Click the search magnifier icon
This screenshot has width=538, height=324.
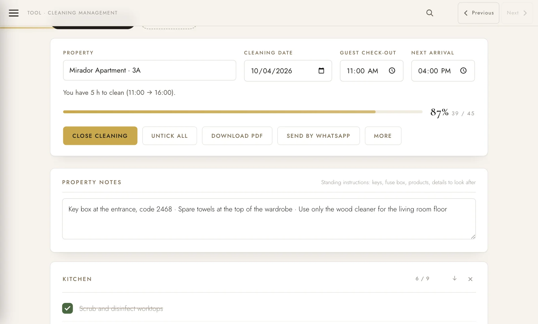coord(430,13)
